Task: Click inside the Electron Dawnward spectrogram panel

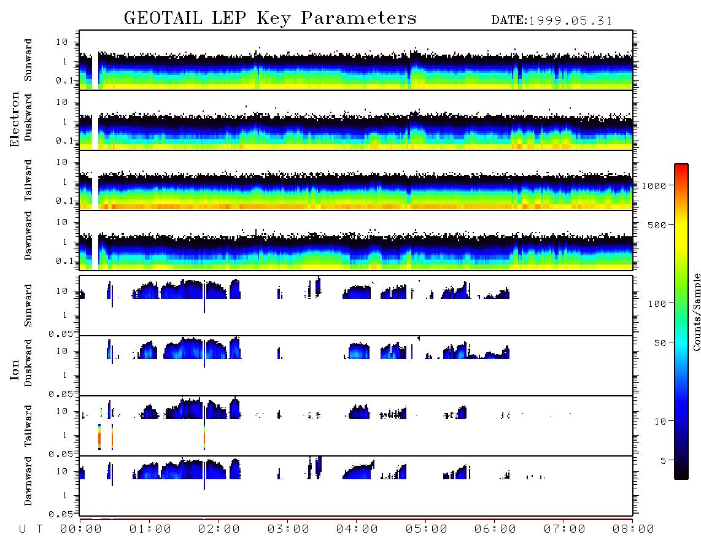Action: (x=356, y=240)
